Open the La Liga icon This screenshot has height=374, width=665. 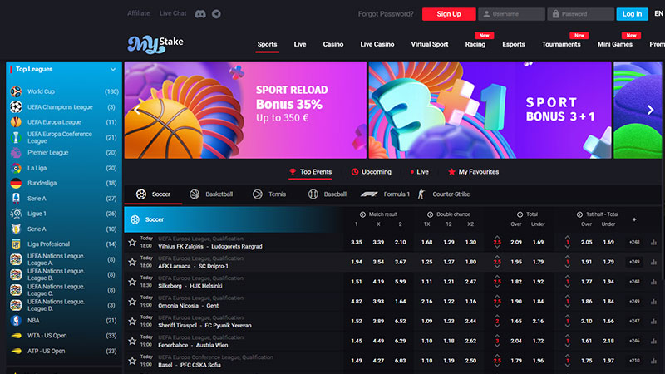(x=16, y=168)
